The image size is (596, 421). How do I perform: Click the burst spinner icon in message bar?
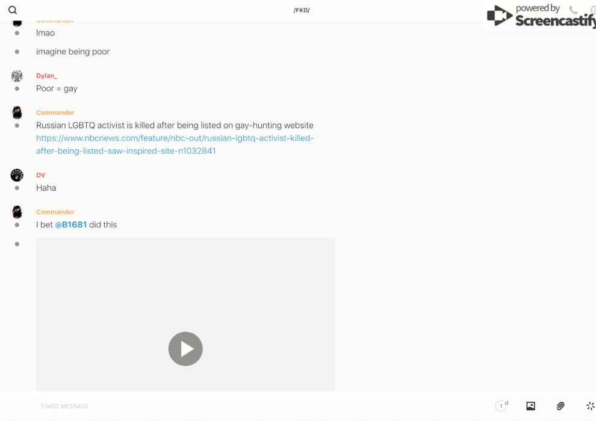[590, 406]
